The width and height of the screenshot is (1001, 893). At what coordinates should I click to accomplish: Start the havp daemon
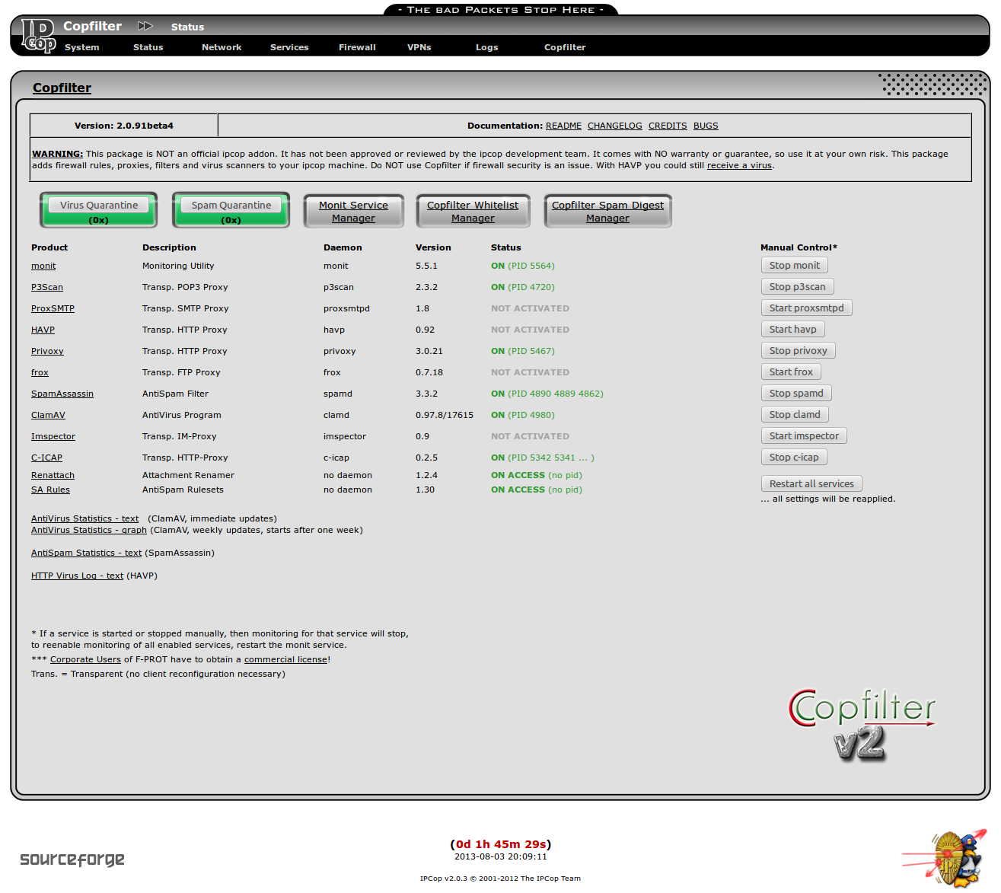(x=792, y=329)
